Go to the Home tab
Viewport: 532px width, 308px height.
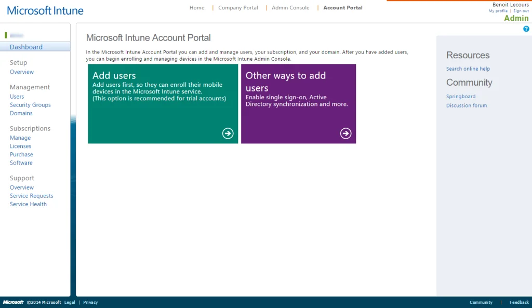pos(197,7)
